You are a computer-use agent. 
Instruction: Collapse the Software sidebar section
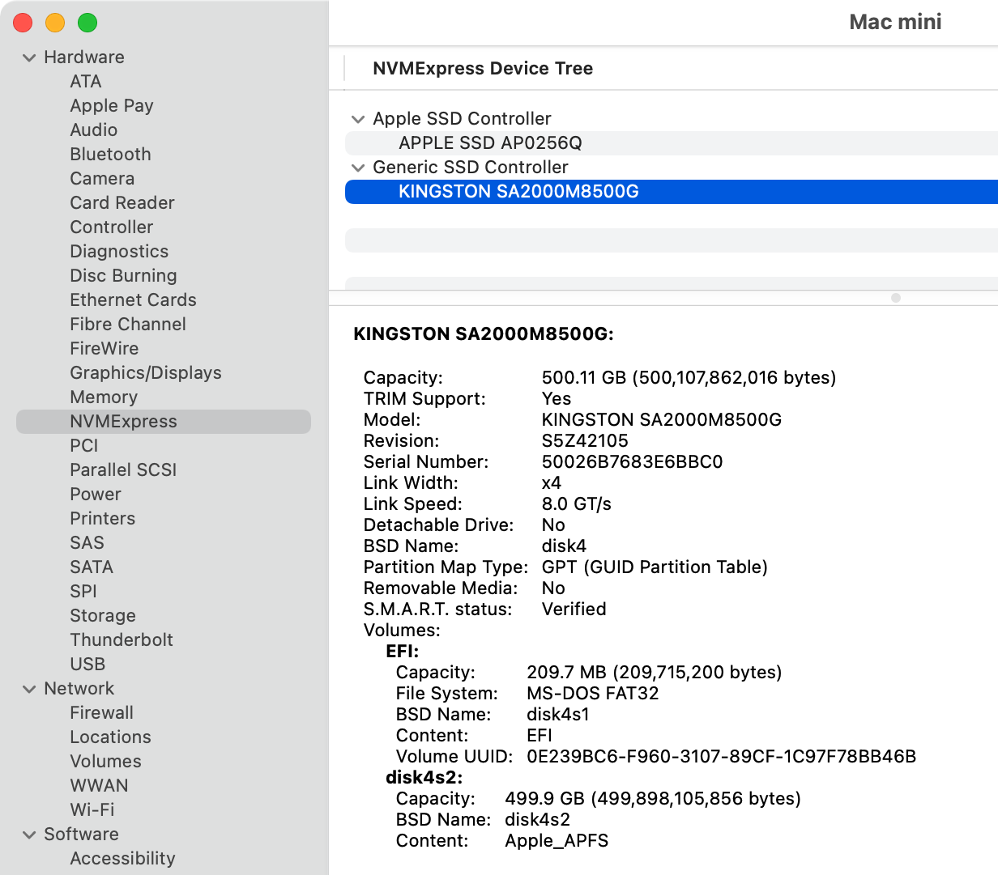click(x=30, y=835)
